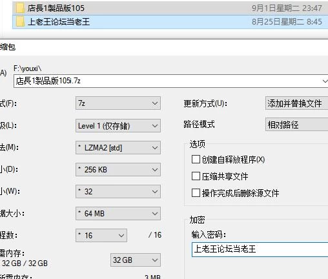Click the 输入密码 password field

point(260,249)
